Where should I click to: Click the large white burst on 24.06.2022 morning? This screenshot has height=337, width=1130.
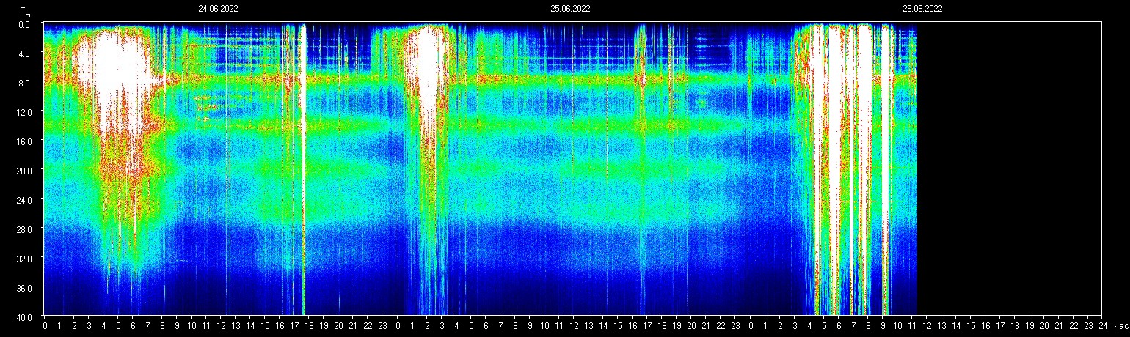point(114,73)
